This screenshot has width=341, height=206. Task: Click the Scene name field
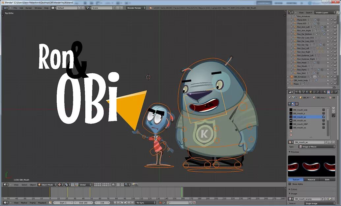[102, 8]
